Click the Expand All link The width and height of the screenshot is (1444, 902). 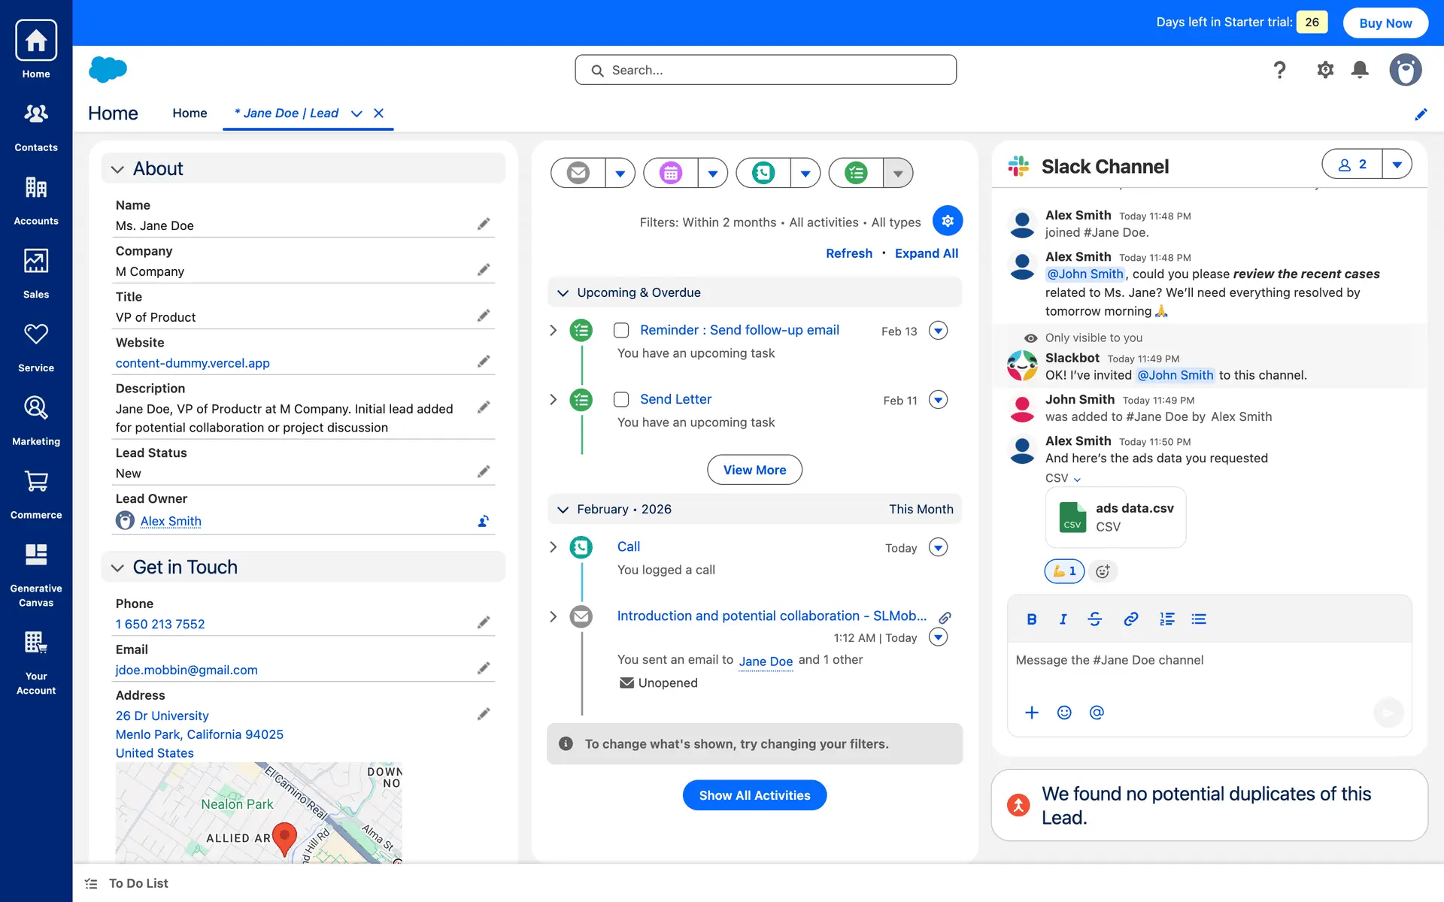click(x=926, y=253)
